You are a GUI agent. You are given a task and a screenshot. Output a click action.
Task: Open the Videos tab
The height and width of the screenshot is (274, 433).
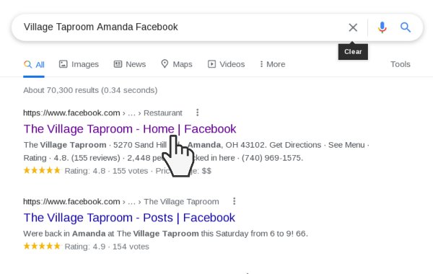tap(226, 64)
